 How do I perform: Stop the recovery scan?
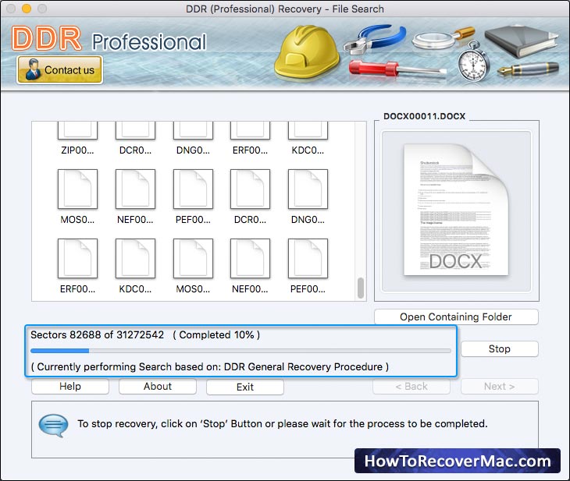(500, 348)
